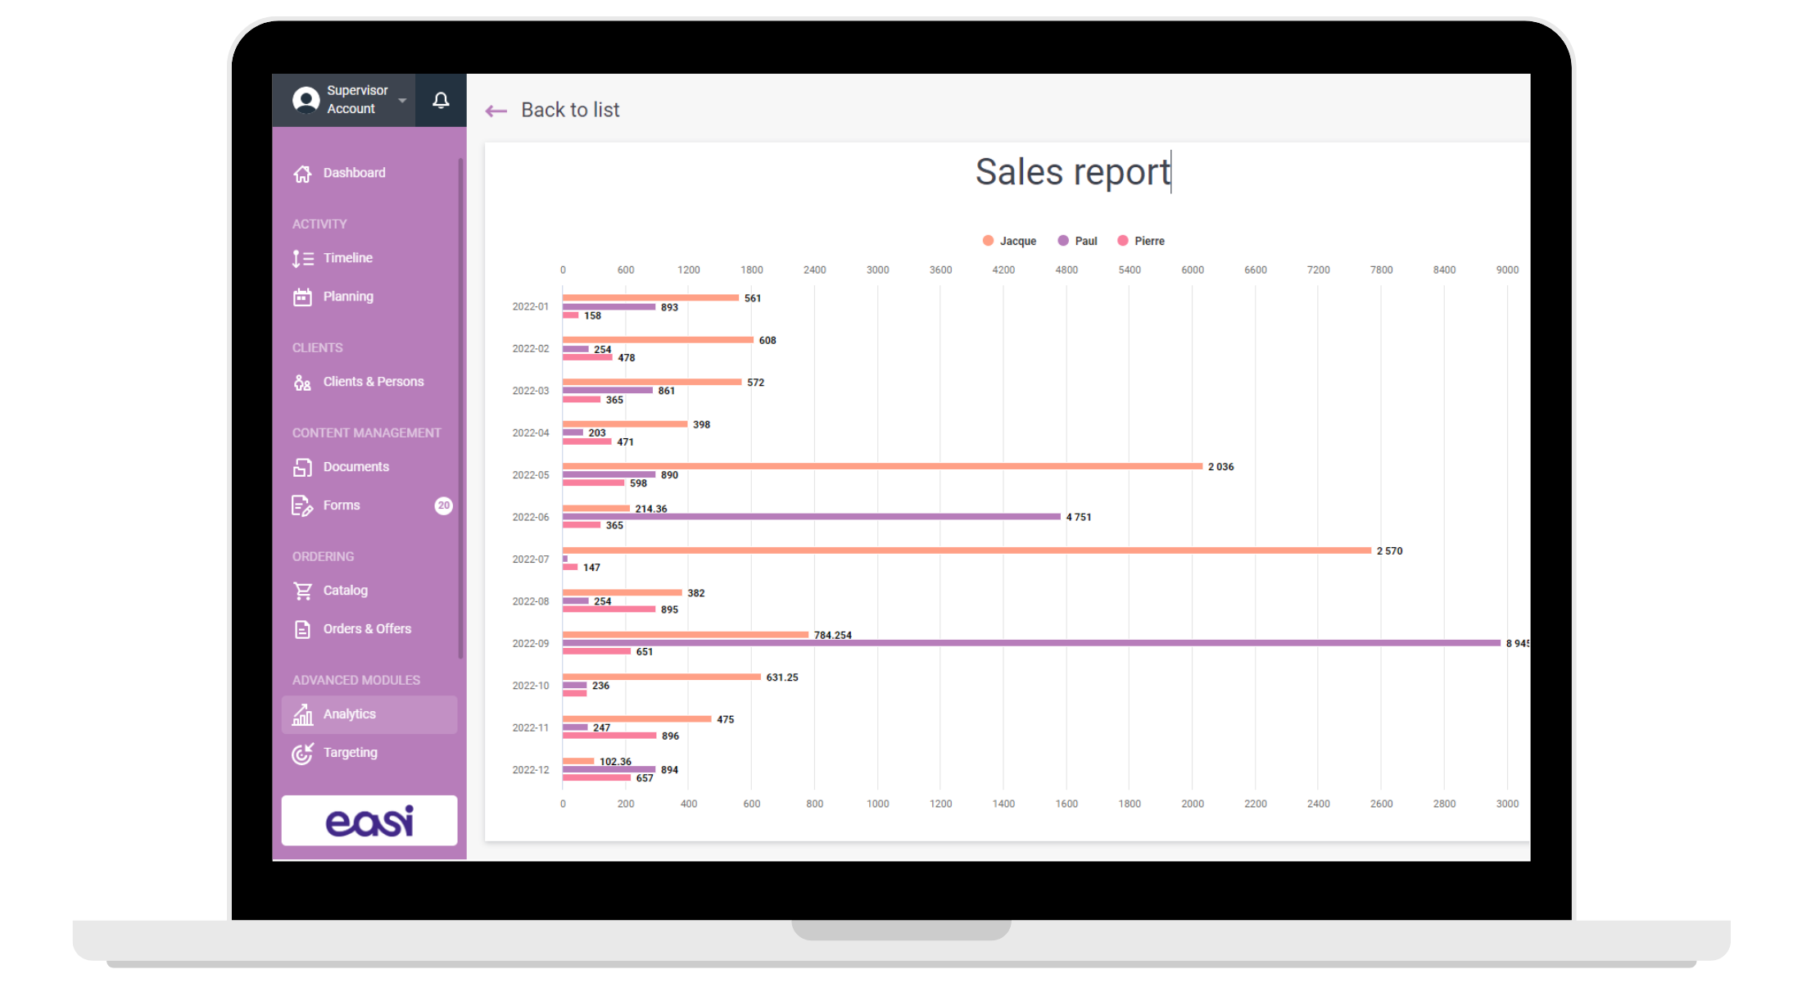Click the purple 2022-06 Paul bar
1802x983 pixels.
pos(811,517)
